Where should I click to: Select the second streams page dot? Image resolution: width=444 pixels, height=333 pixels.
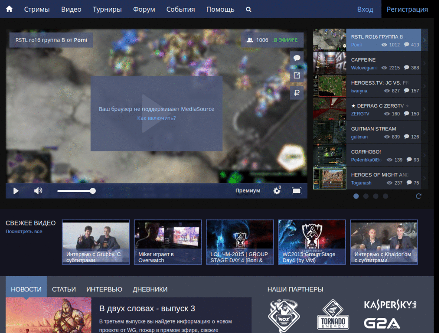(366, 196)
